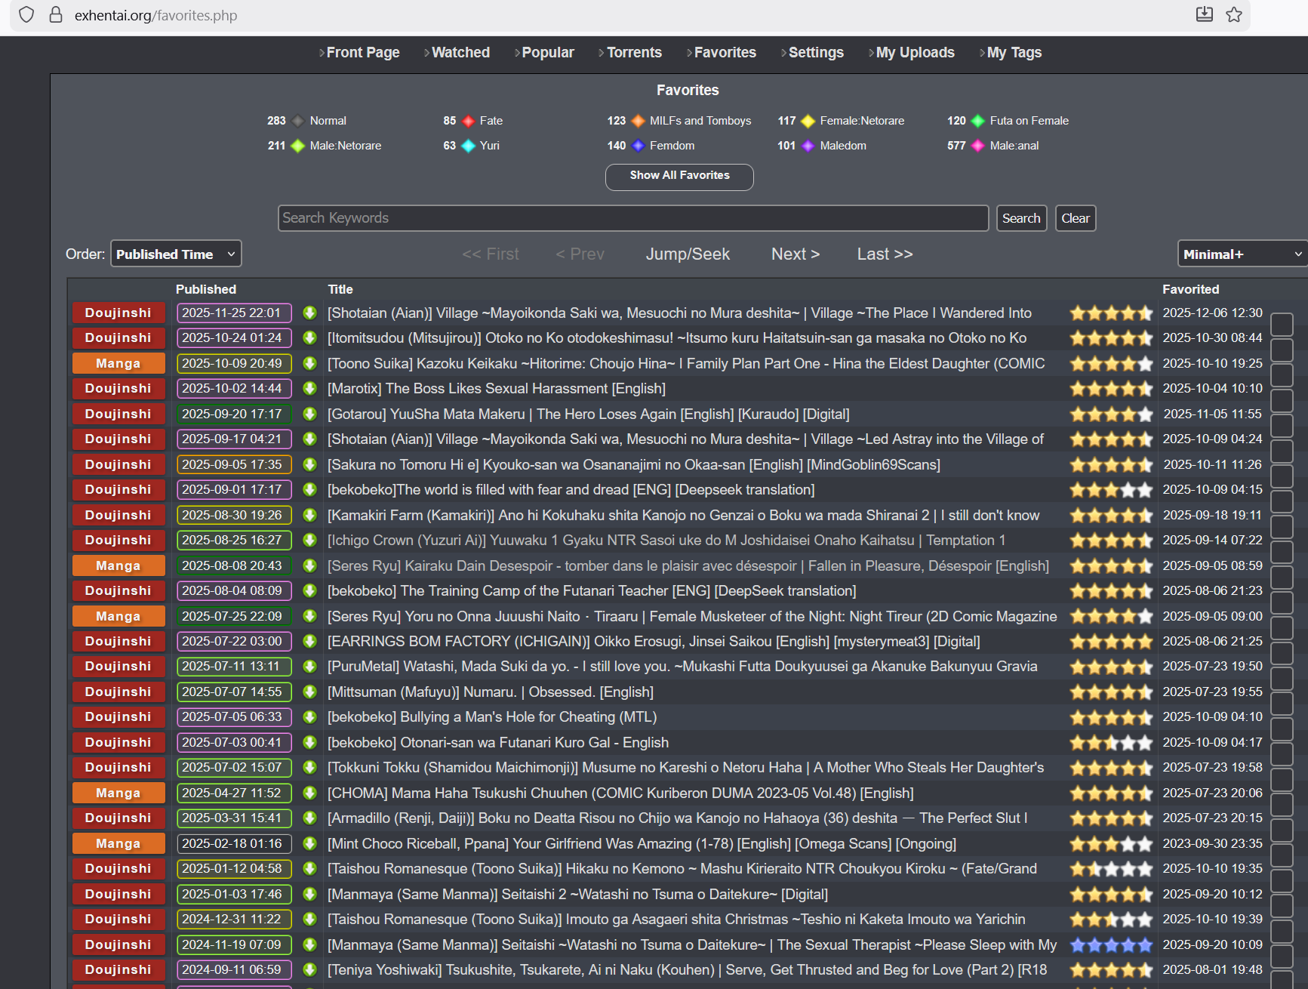This screenshot has height=989, width=1308.
Task: Click the green Futa on Female diamond icon
Action: pyautogui.click(x=978, y=121)
